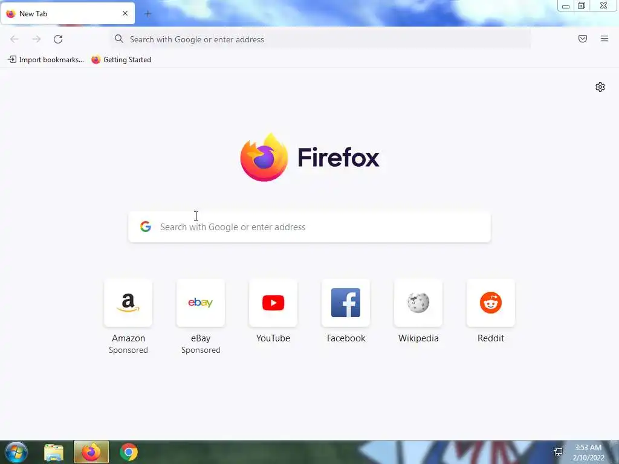Open File Explorer from the taskbar

tap(54, 452)
